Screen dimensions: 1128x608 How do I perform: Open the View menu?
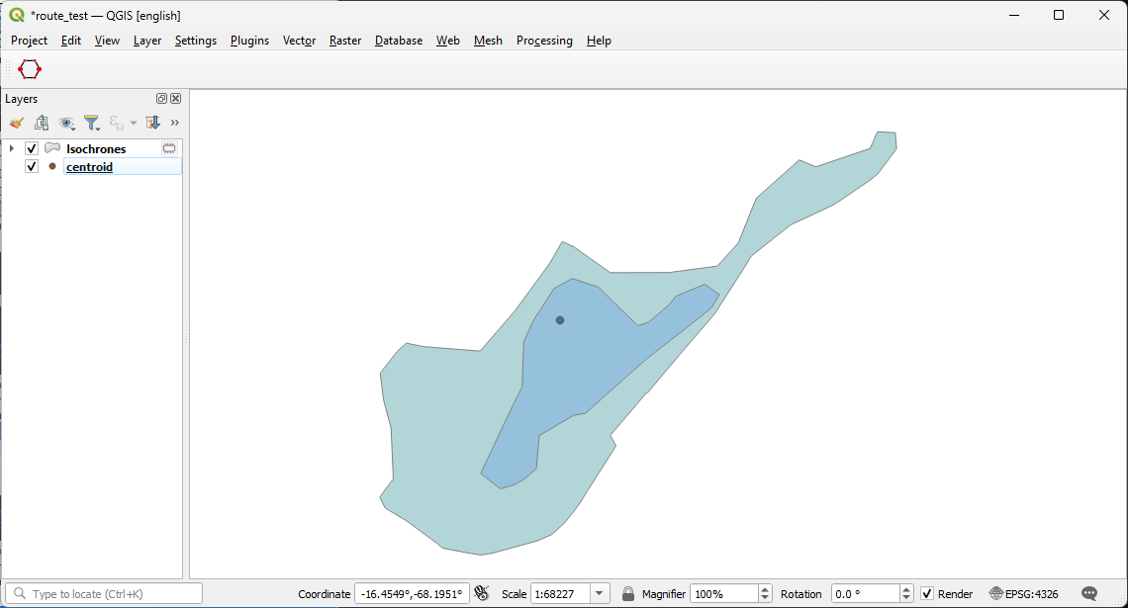(107, 41)
